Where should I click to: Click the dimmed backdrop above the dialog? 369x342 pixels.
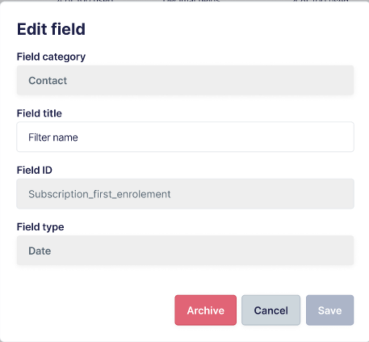tap(184, 1)
